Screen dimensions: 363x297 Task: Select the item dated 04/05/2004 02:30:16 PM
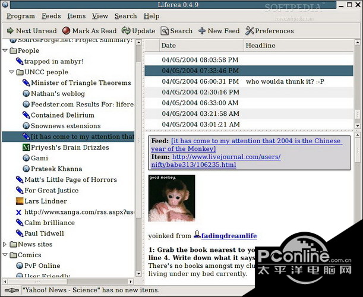click(x=249, y=92)
